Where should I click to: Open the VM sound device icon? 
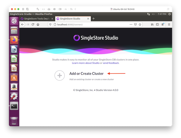click(x=55, y=9)
